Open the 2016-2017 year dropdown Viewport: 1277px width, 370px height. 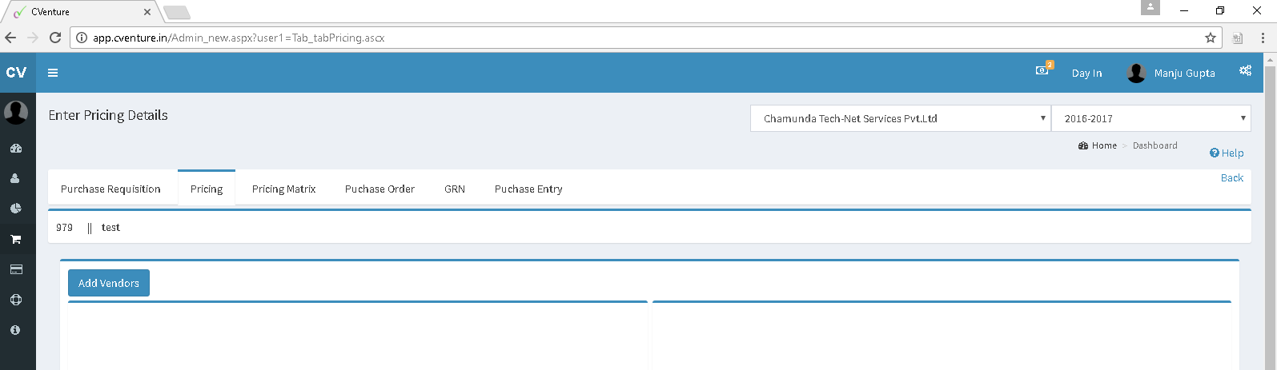[1151, 118]
